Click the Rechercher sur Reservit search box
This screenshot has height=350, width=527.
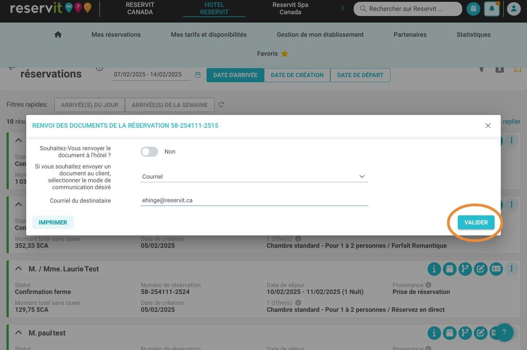[x=408, y=9]
